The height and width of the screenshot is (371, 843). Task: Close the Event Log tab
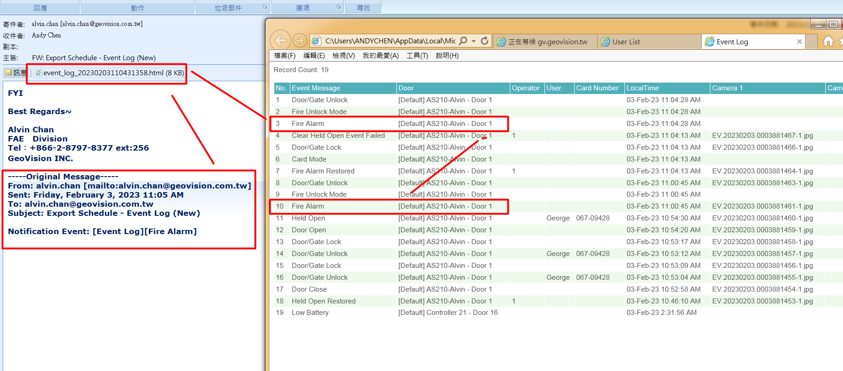coord(800,42)
